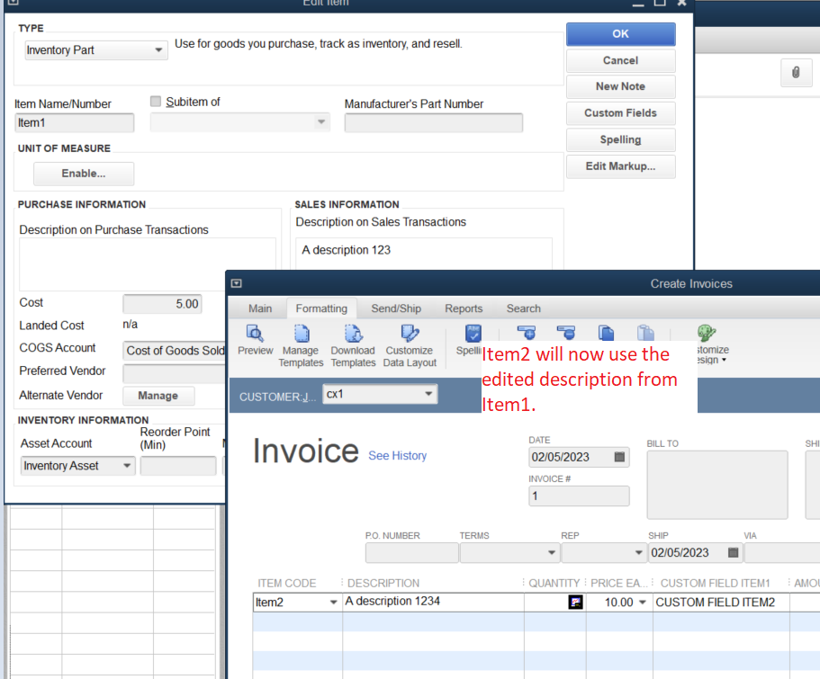Open the COGS Account Cost of Goods Sold dropdown

(176, 351)
